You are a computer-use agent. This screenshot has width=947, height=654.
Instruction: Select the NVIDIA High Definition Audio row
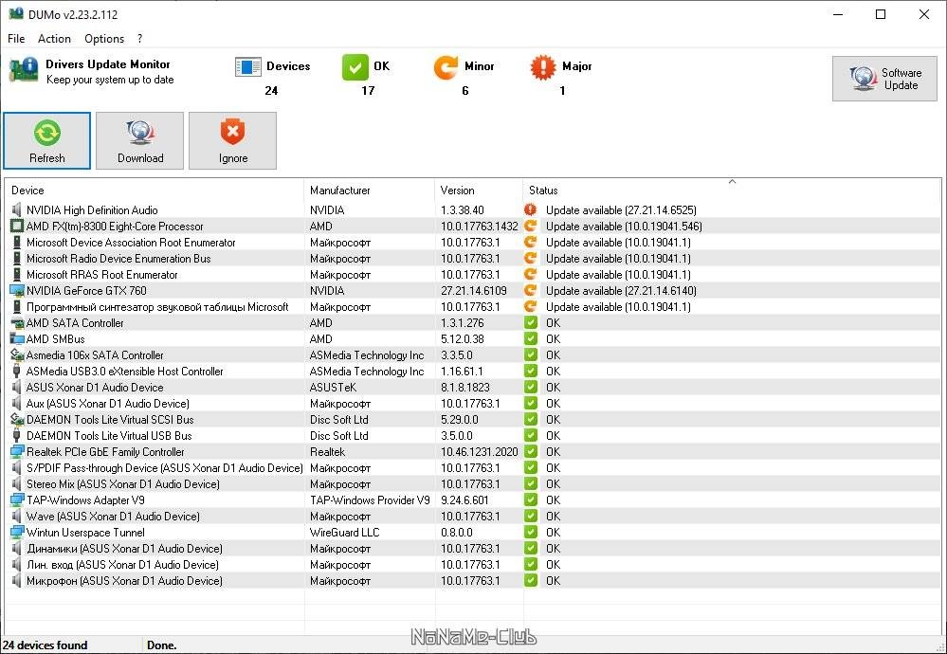(x=473, y=210)
